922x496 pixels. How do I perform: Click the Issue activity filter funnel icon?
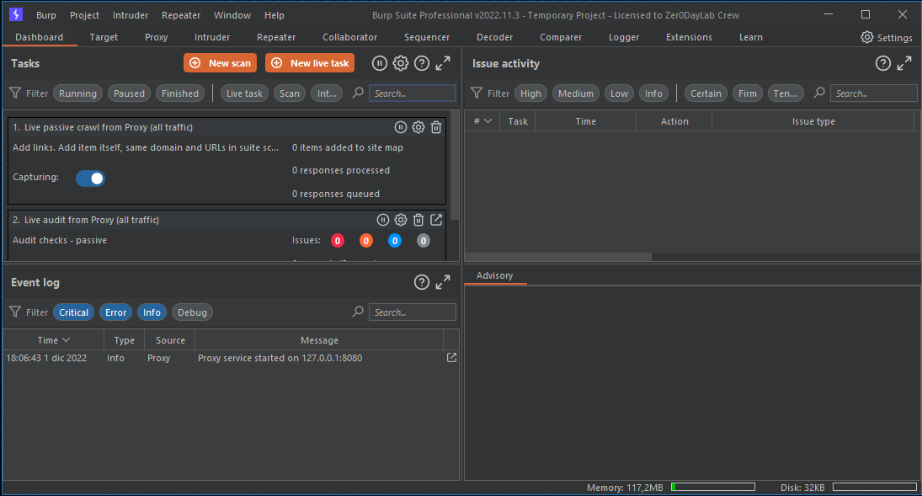(x=477, y=93)
